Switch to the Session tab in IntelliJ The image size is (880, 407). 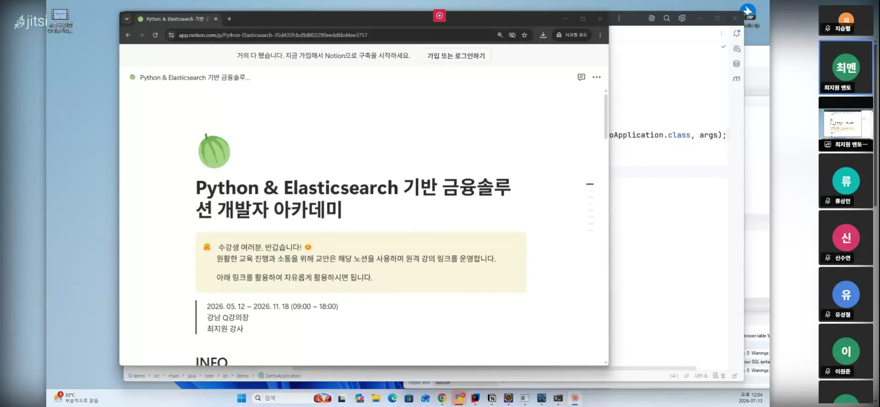(x=442, y=383)
